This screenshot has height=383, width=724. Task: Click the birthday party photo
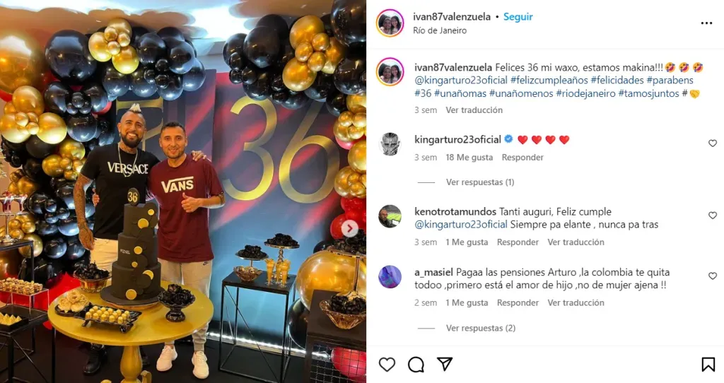pos(183,191)
